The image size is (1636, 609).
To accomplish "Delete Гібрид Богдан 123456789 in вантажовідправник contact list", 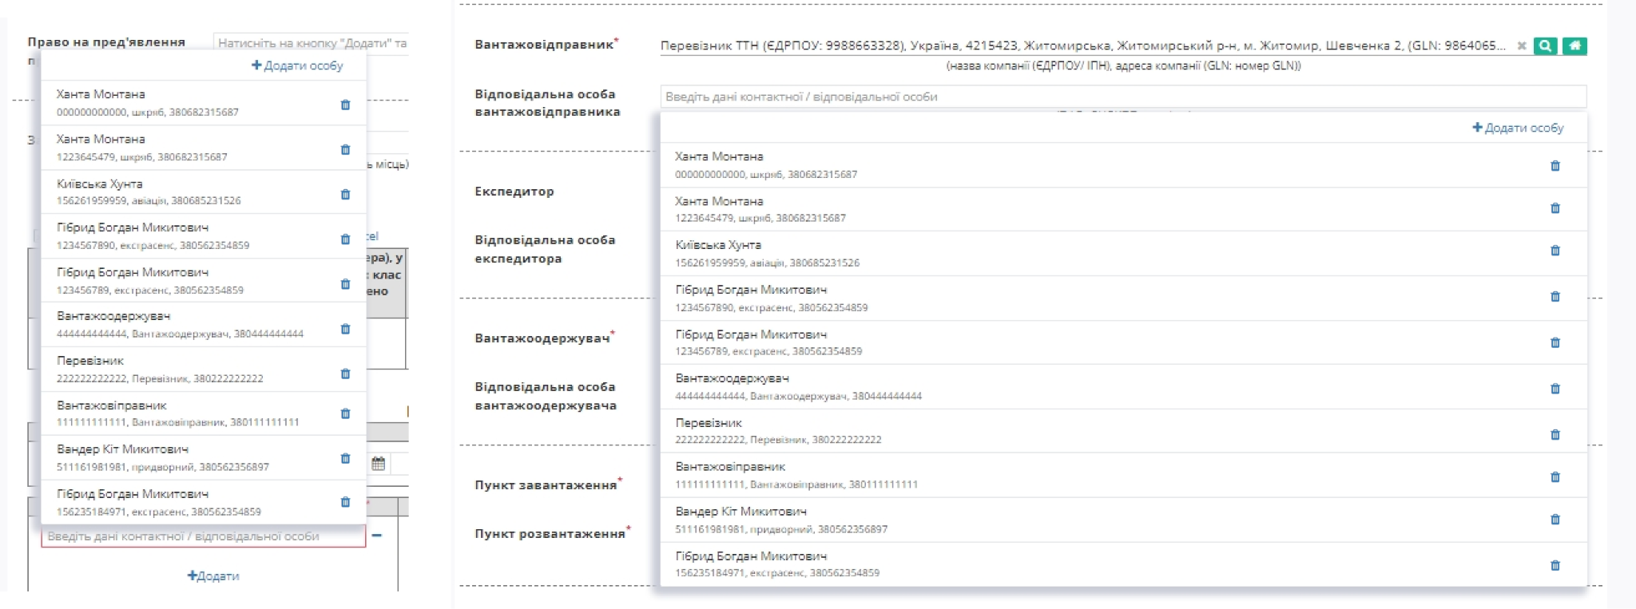I will (1555, 342).
